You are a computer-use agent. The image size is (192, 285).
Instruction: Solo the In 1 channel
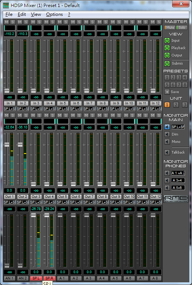tap(13, 22)
